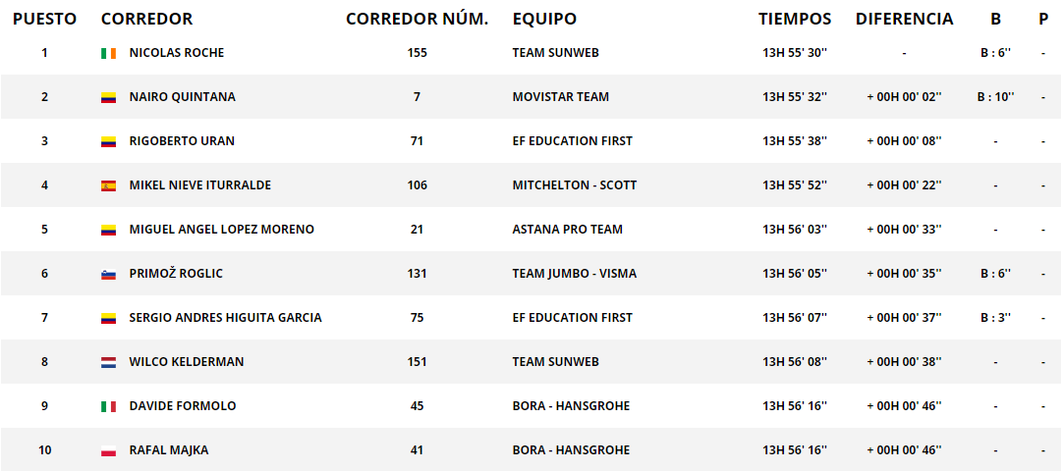
Task: Open rider Miguel Angel Lopez Moreno
Action: (222, 230)
